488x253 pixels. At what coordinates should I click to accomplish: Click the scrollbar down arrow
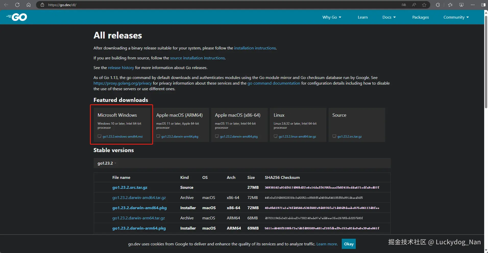pyautogui.click(x=486, y=250)
